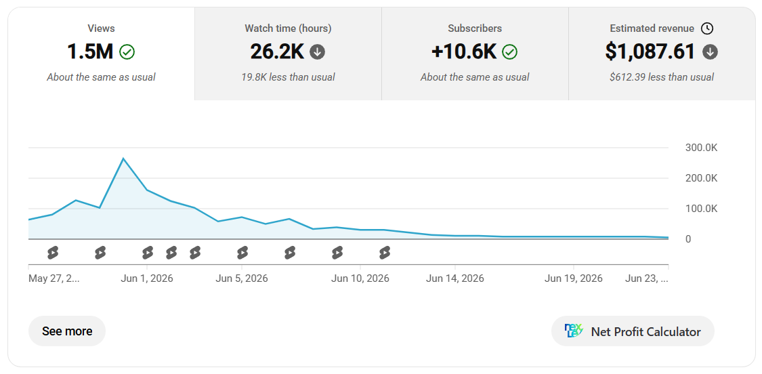Select the second Shorts marker on the timeline

100,253
